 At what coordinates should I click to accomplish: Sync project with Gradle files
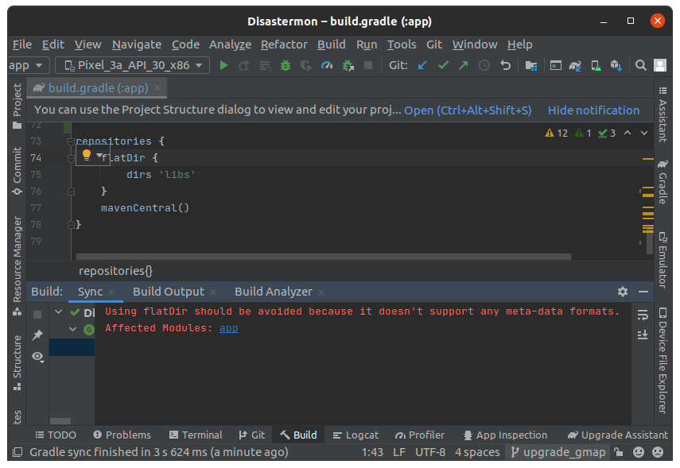pyautogui.click(x=575, y=65)
